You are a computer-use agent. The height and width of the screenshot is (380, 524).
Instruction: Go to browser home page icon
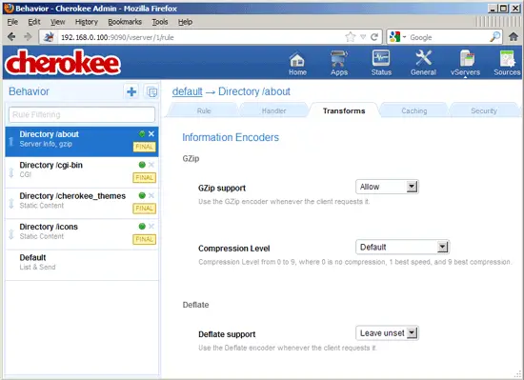514,37
